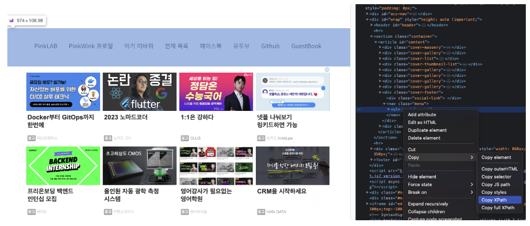Open the 페이스북 link
530x226 pixels.
click(x=211, y=46)
